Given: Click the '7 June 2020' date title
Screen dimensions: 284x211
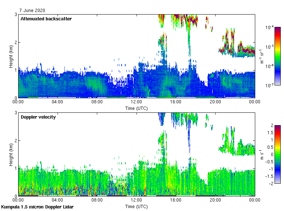Looking at the screenshot, I should click(32, 11).
